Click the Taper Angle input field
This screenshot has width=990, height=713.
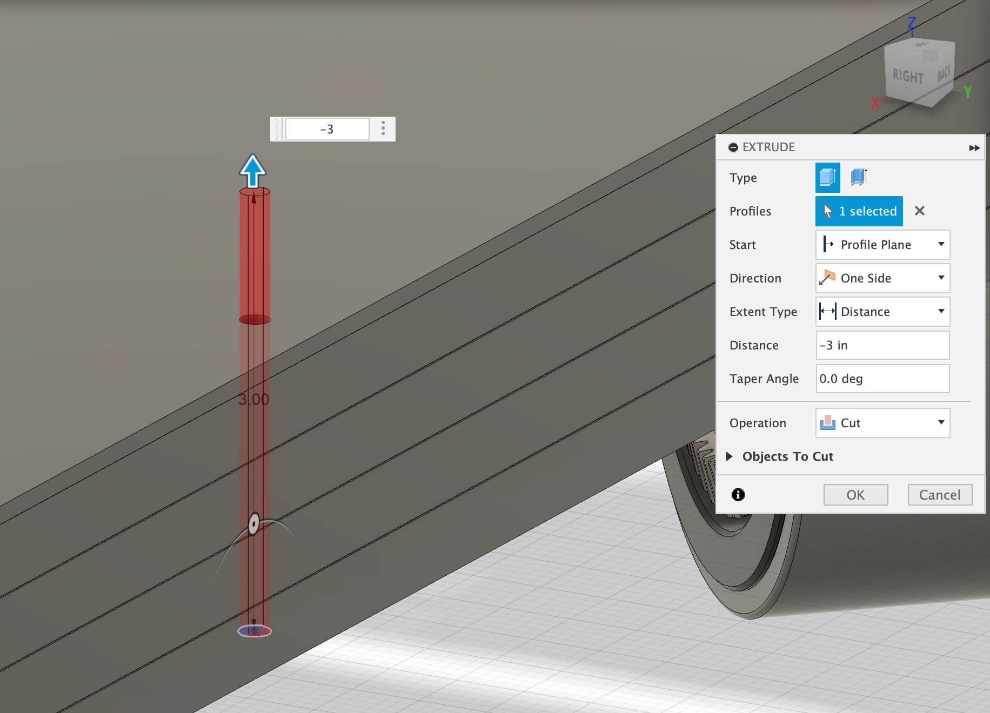(x=882, y=379)
